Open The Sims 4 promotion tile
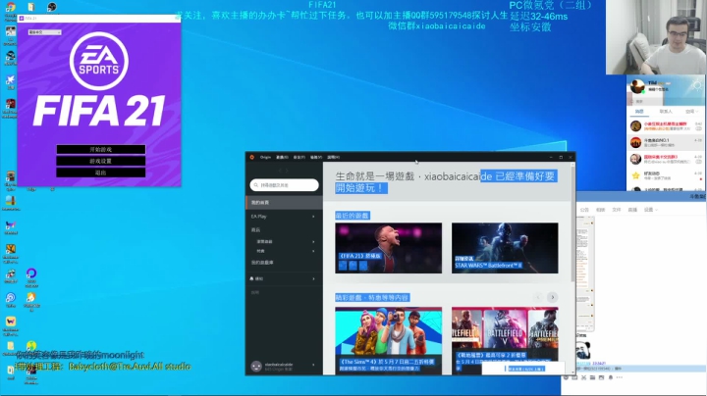 388,340
